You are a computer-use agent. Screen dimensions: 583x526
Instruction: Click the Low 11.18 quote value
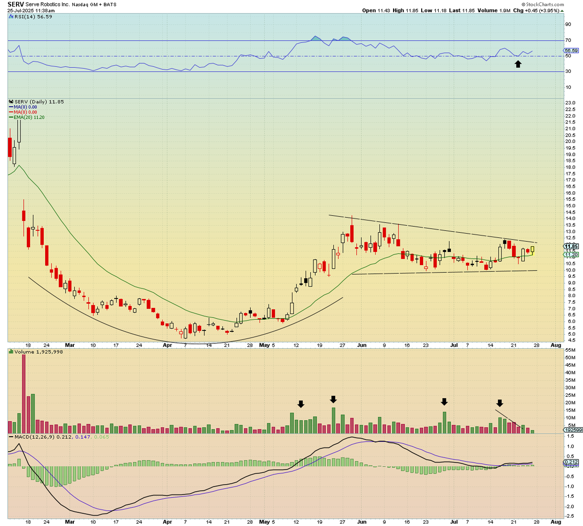pyautogui.click(x=433, y=10)
